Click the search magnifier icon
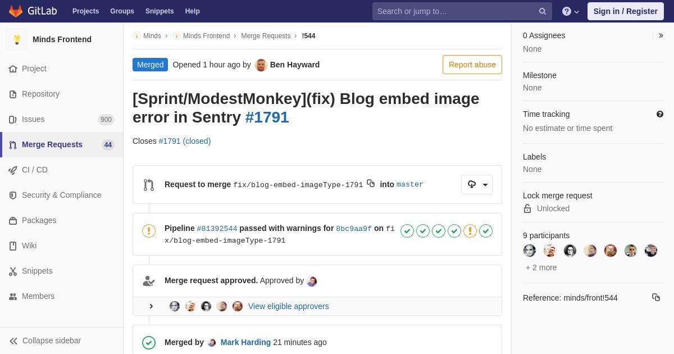The height and width of the screenshot is (354, 674). click(543, 11)
